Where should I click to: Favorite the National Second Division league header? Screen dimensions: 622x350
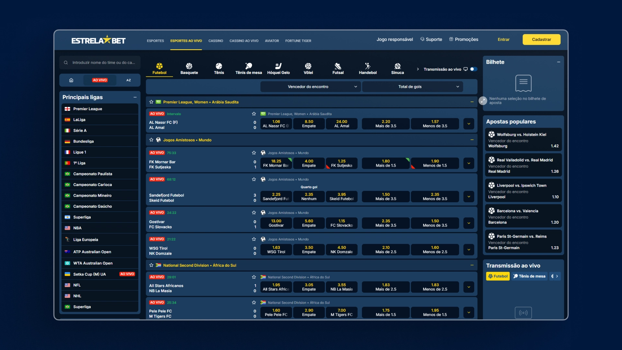pos(151,265)
